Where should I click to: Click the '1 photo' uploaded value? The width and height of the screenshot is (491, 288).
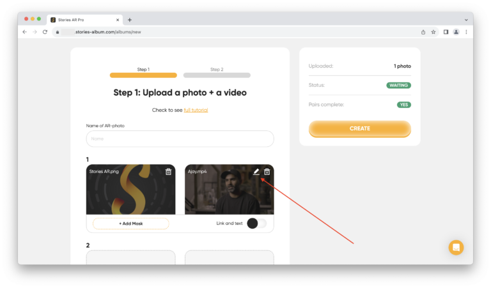(x=402, y=66)
